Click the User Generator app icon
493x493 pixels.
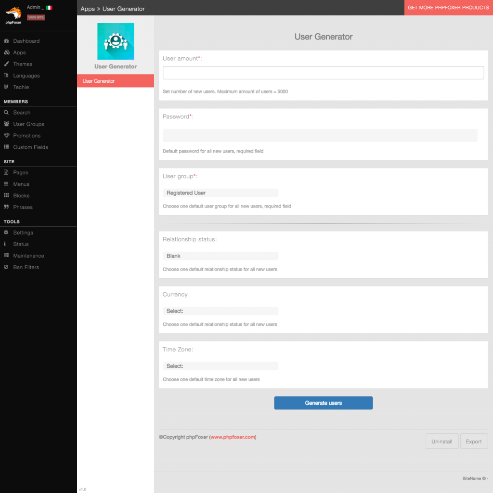[115, 41]
